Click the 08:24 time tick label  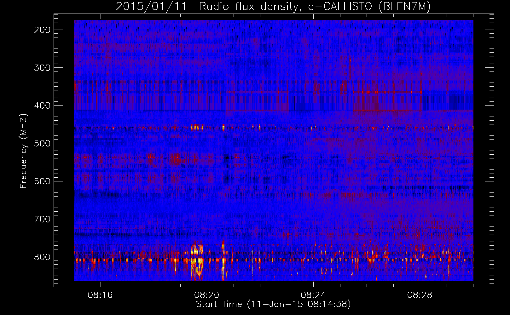[313, 295]
